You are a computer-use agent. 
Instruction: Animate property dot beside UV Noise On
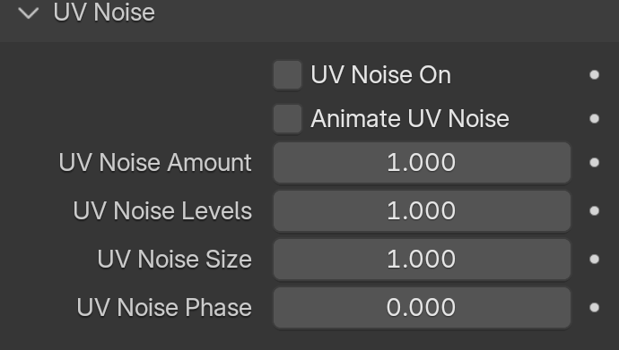(594, 75)
